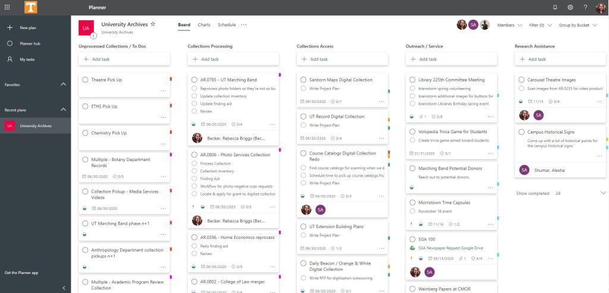Viewport: 609px width, 293px height.
Task: Click the New plan plus icon
Action: point(10,27)
